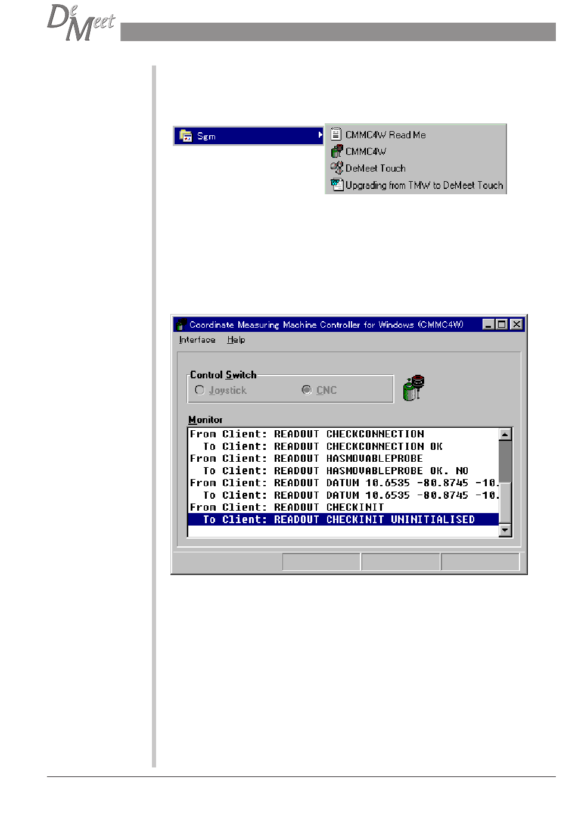Close the CMMC4W window
Screen dimensions: 566x833
pyautogui.click(x=517, y=325)
